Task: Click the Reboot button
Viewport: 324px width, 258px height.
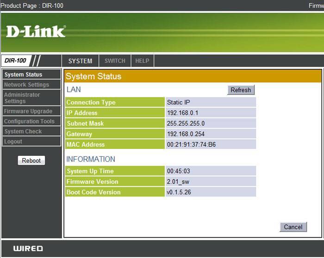Action: pos(31,160)
